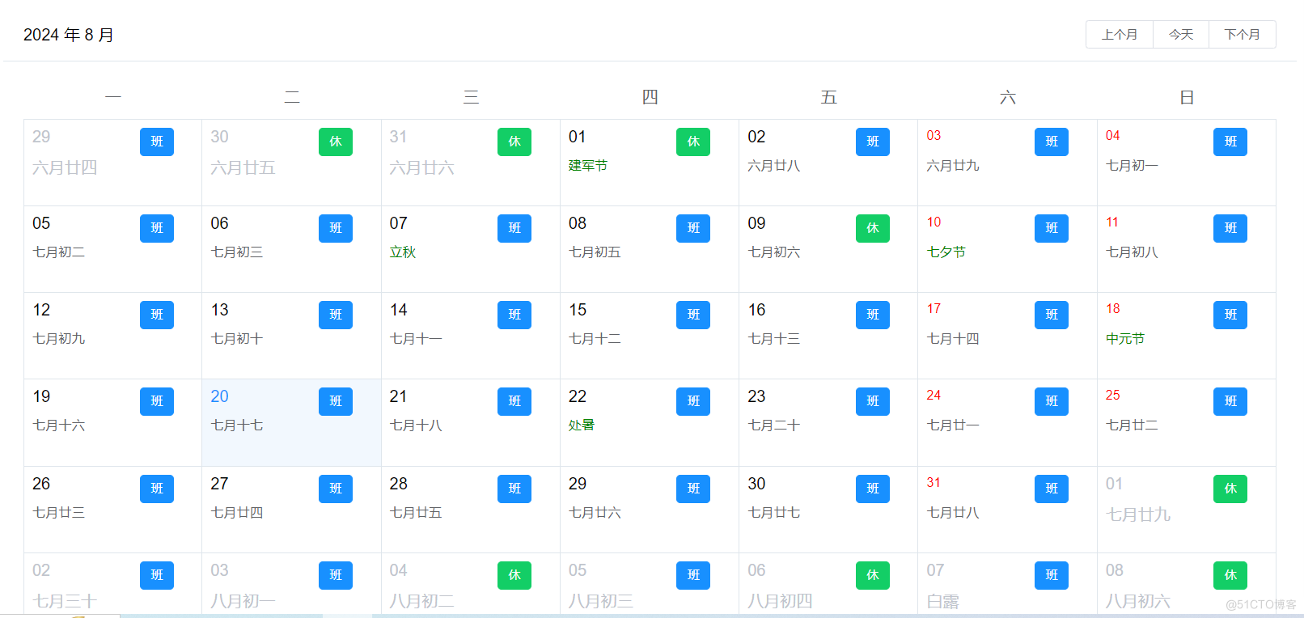Image resolution: width=1304 pixels, height=618 pixels.
Task: Click the 休 badge on August 01 建军节
Action: (x=693, y=142)
